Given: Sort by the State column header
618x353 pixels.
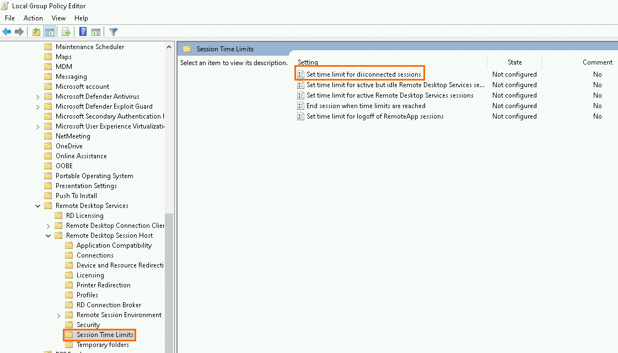Looking at the screenshot, I should point(515,62).
